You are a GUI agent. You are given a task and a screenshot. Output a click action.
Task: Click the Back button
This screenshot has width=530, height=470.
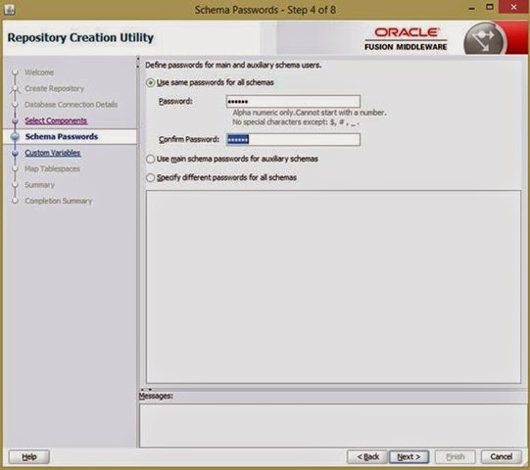click(x=367, y=457)
